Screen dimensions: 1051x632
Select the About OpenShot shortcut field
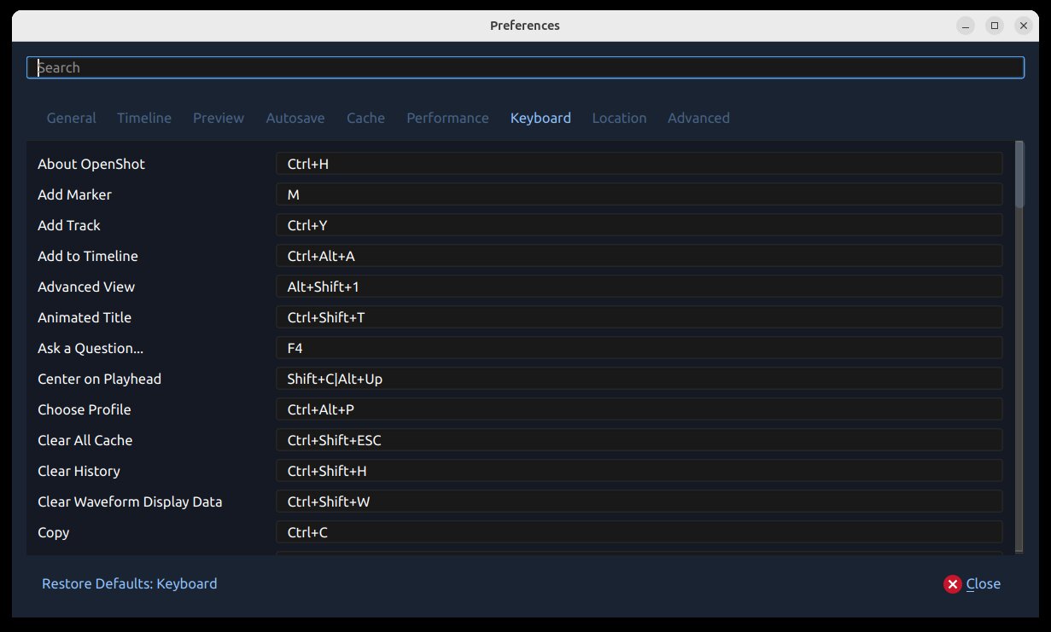pos(639,164)
